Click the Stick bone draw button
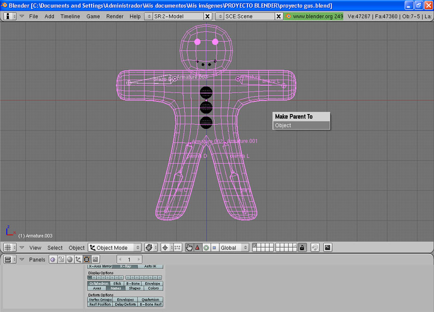434x312 pixels. (116, 283)
